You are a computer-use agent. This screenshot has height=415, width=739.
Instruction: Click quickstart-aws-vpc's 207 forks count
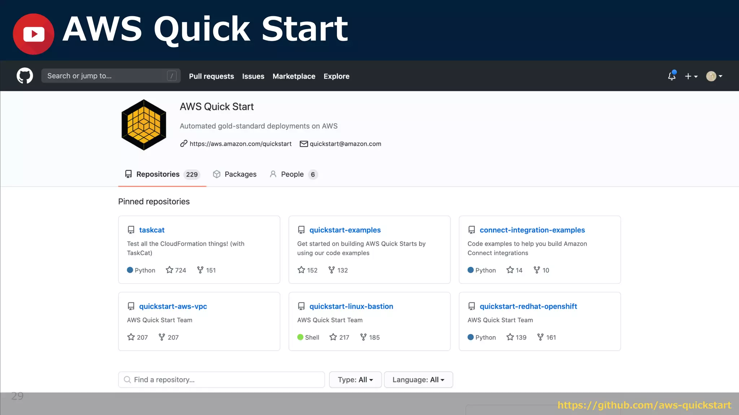click(169, 337)
